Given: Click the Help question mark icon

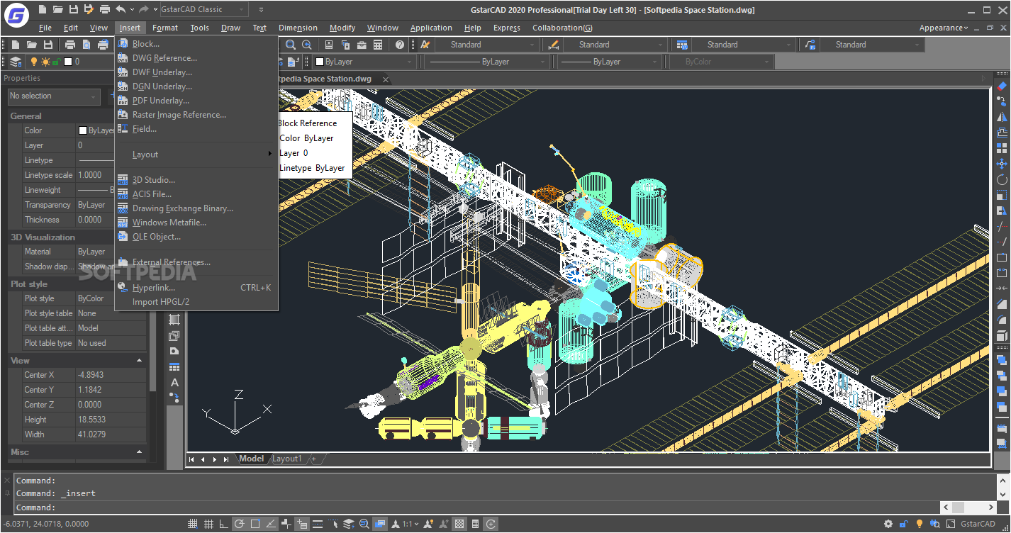Looking at the screenshot, I should (400, 45).
